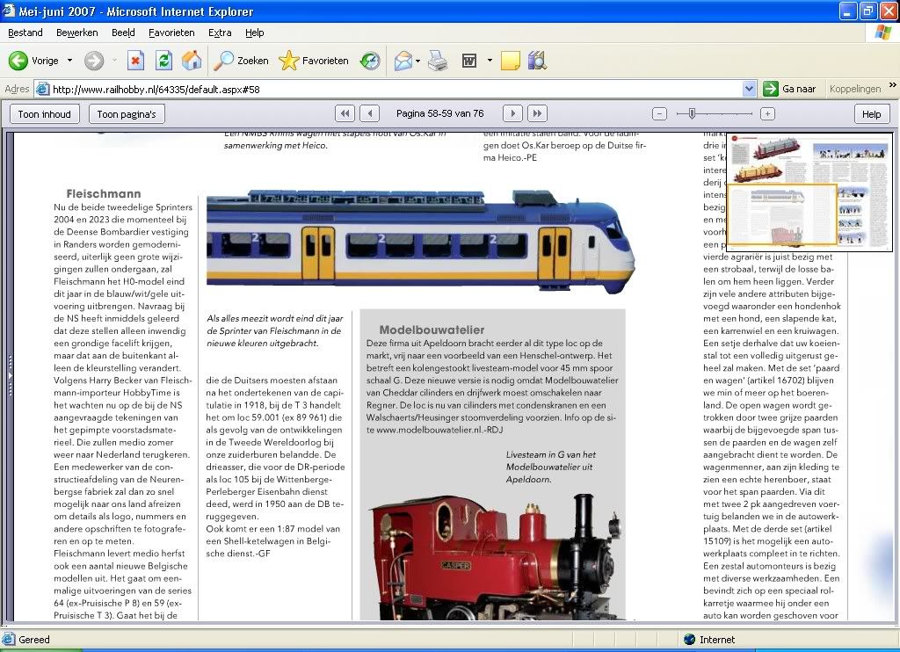Stop loading the page

[x=135, y=61]
